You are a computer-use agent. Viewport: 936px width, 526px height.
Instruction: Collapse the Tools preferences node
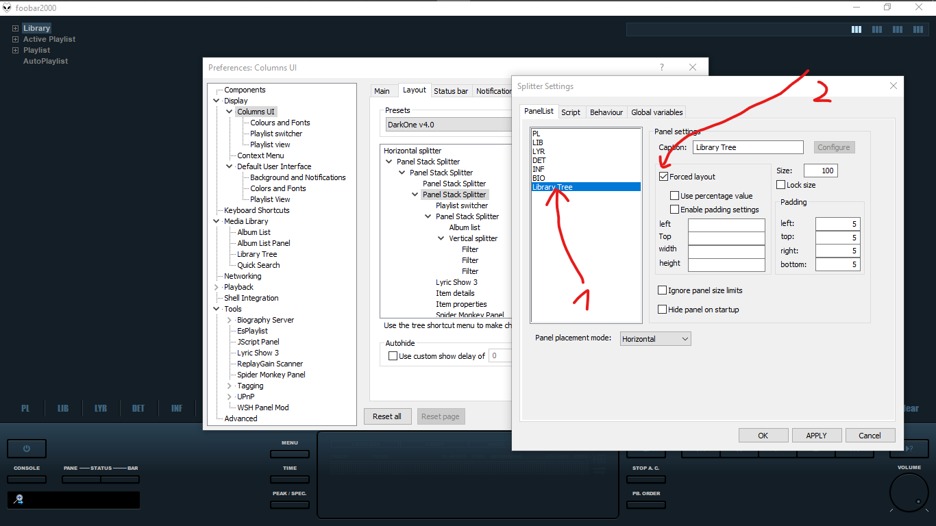point(217,309)
